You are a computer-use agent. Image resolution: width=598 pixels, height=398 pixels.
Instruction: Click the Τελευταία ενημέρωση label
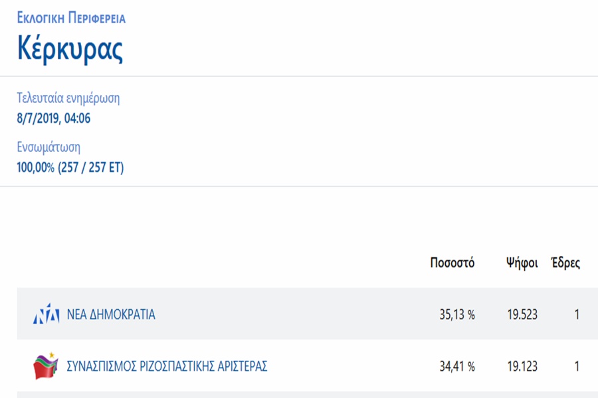click(x=68, y=99)
